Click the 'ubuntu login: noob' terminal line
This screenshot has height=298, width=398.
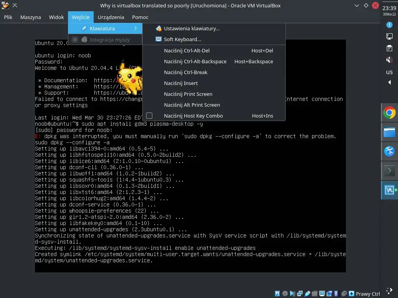(63, 55)
